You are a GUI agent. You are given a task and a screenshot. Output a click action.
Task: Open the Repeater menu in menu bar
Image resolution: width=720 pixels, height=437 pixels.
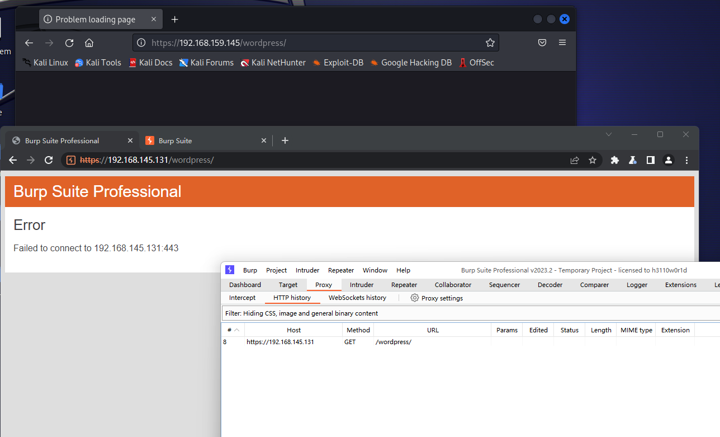point(341,270)
